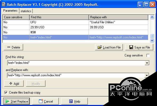
Task: Click the Find this column header
Action: tap(59, 17)
